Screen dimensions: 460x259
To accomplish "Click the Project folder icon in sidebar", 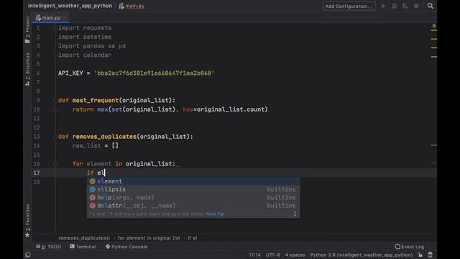I will tap(27, 42).
